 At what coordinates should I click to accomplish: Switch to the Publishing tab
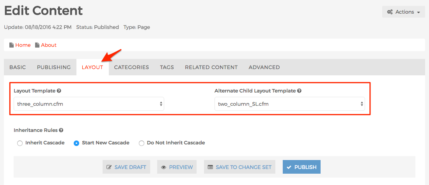point(54,67)
